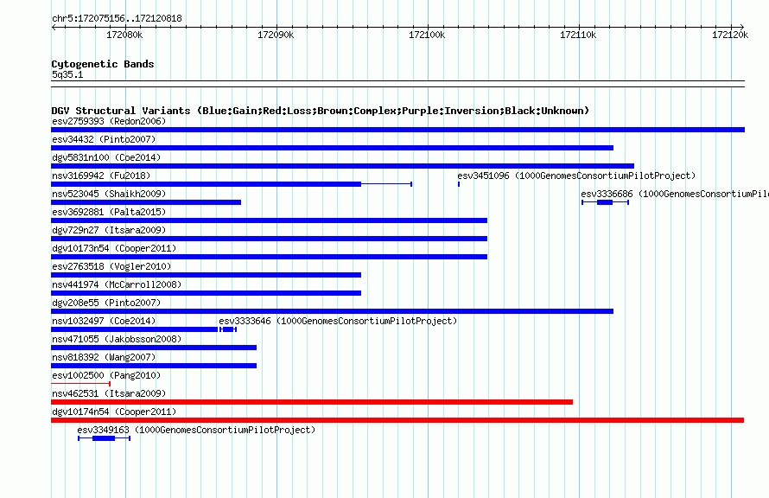This screenshot has height=498, width=769.
Task: Click the nsv471055 (Jakobsson2008) variant label
Action: click(117, 339)
